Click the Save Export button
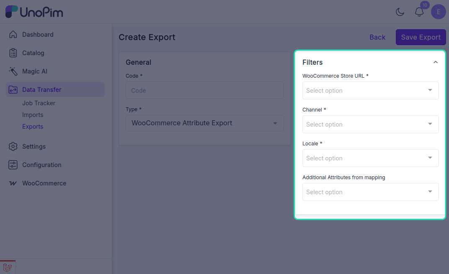The height and width of the screenshot is (274, 449). point(421,37)
